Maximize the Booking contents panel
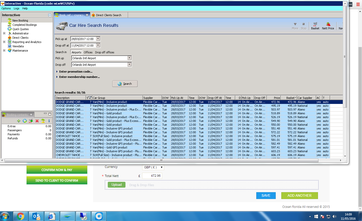Image resolution: width=362 pixels, height=221 pixels. coord(50,114)
